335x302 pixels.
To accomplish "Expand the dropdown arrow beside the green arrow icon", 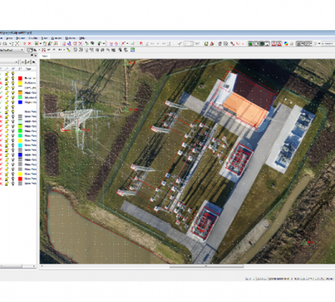I will pyautogui.click(x=104, y=44).
